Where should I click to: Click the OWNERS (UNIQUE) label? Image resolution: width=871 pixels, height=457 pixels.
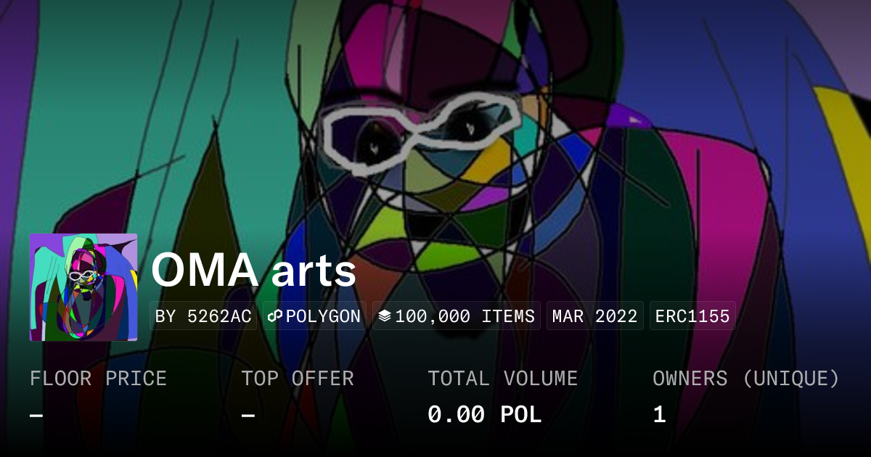pyautogui.click(x=746, y=379)
